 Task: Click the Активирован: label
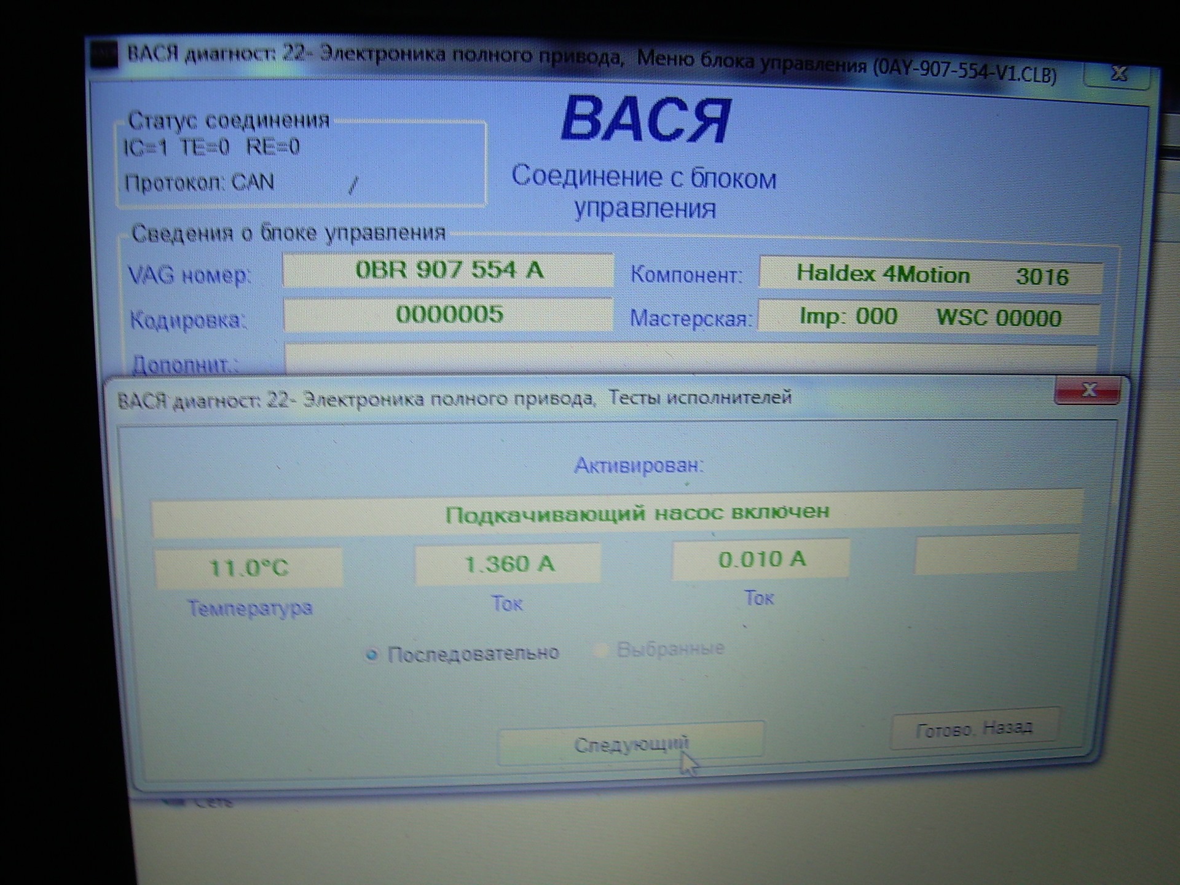tap(639, 465)
